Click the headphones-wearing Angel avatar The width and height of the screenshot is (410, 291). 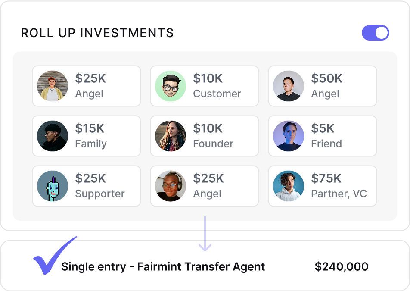point(171,186)
